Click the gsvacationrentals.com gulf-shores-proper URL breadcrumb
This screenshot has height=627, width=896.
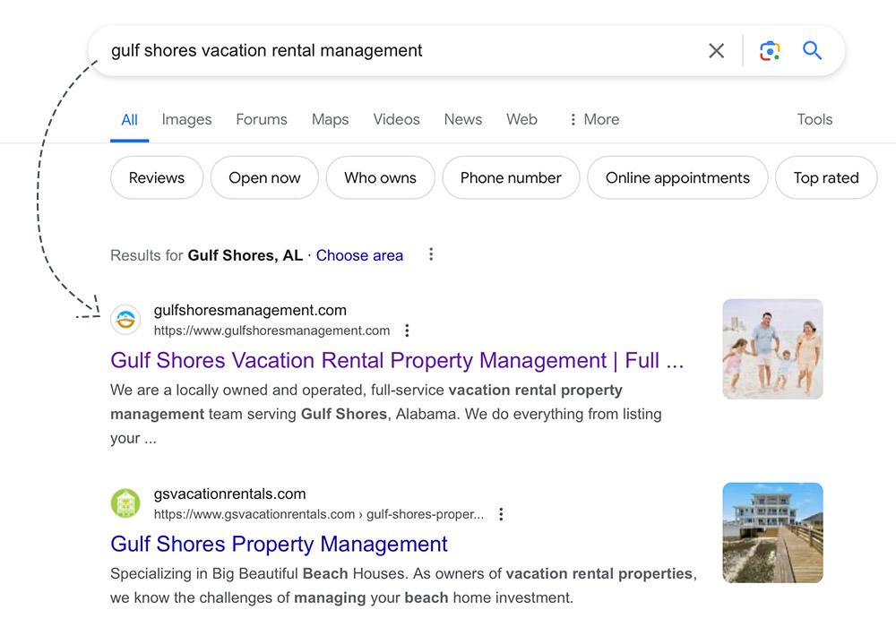pos(319,514)
